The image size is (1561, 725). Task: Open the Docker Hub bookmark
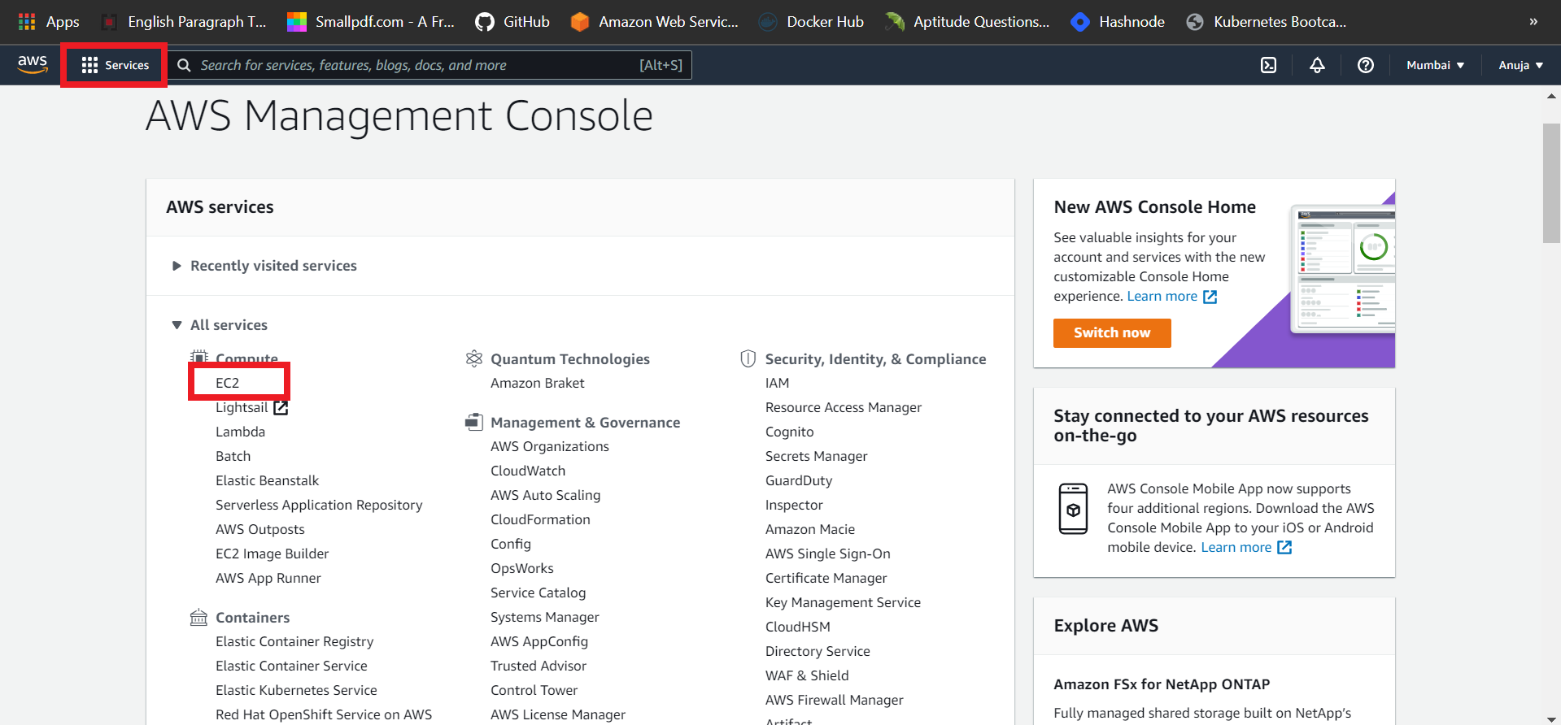click(x=811, y=22)
